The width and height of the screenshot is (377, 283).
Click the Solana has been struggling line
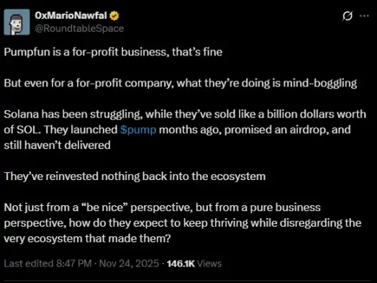[x=185, y=114]
